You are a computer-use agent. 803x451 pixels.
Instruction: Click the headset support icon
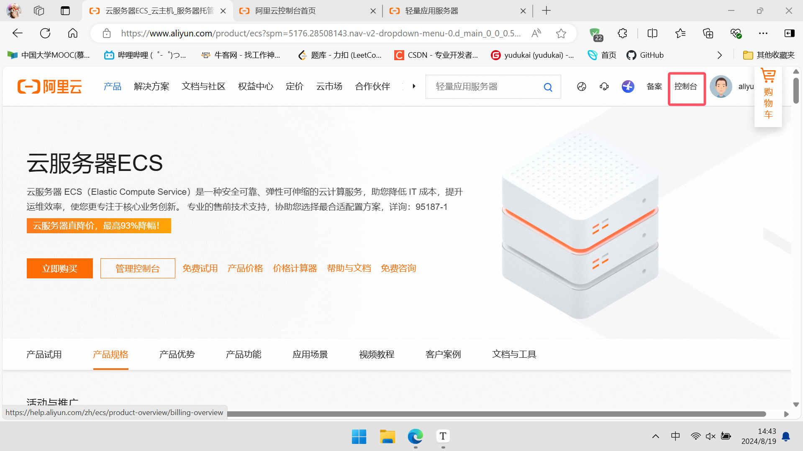point(604,87)
